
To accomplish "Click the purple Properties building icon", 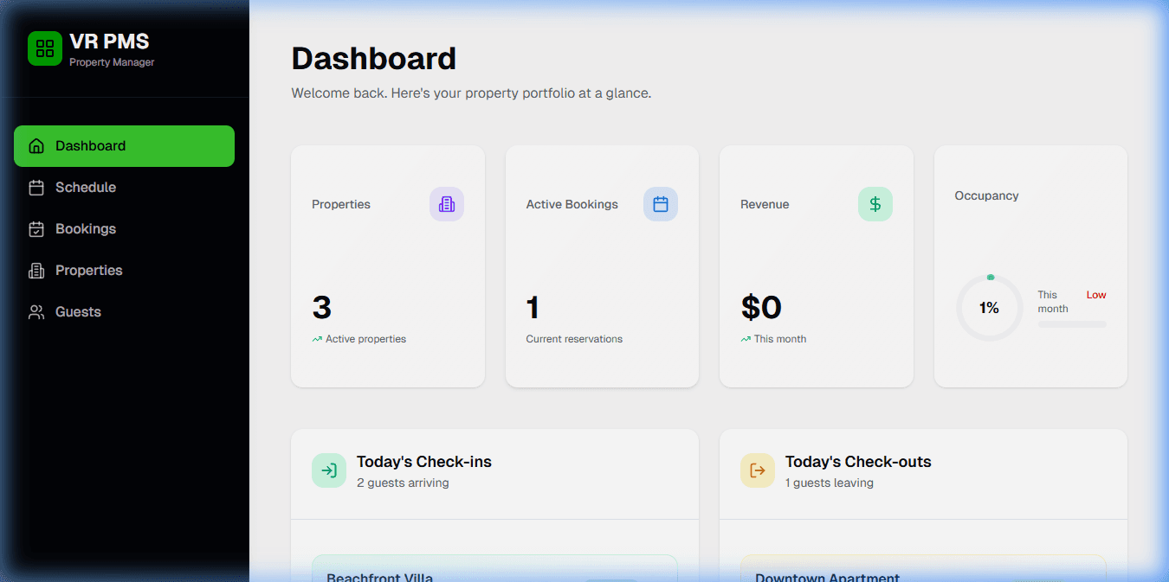I will point(447,204).
